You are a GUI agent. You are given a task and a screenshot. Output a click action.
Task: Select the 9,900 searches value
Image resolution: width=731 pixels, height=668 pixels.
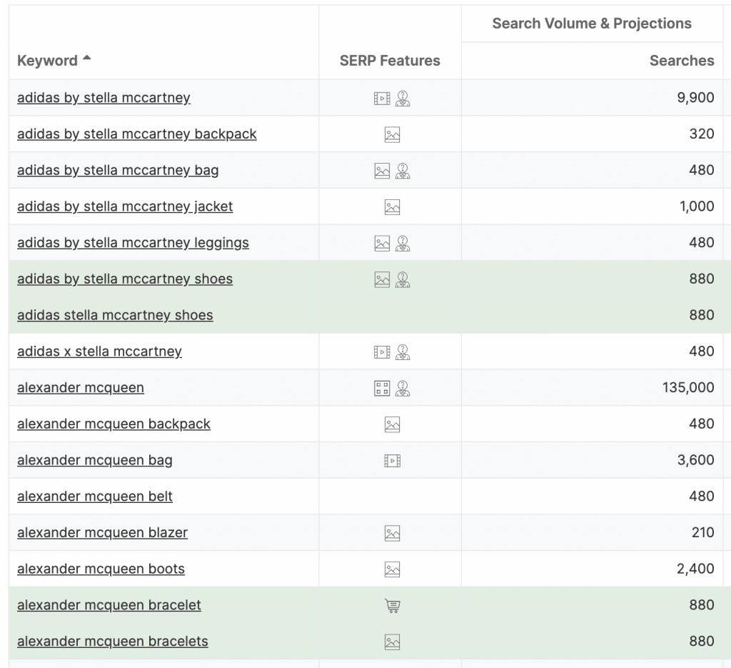(x=695, y=97)
